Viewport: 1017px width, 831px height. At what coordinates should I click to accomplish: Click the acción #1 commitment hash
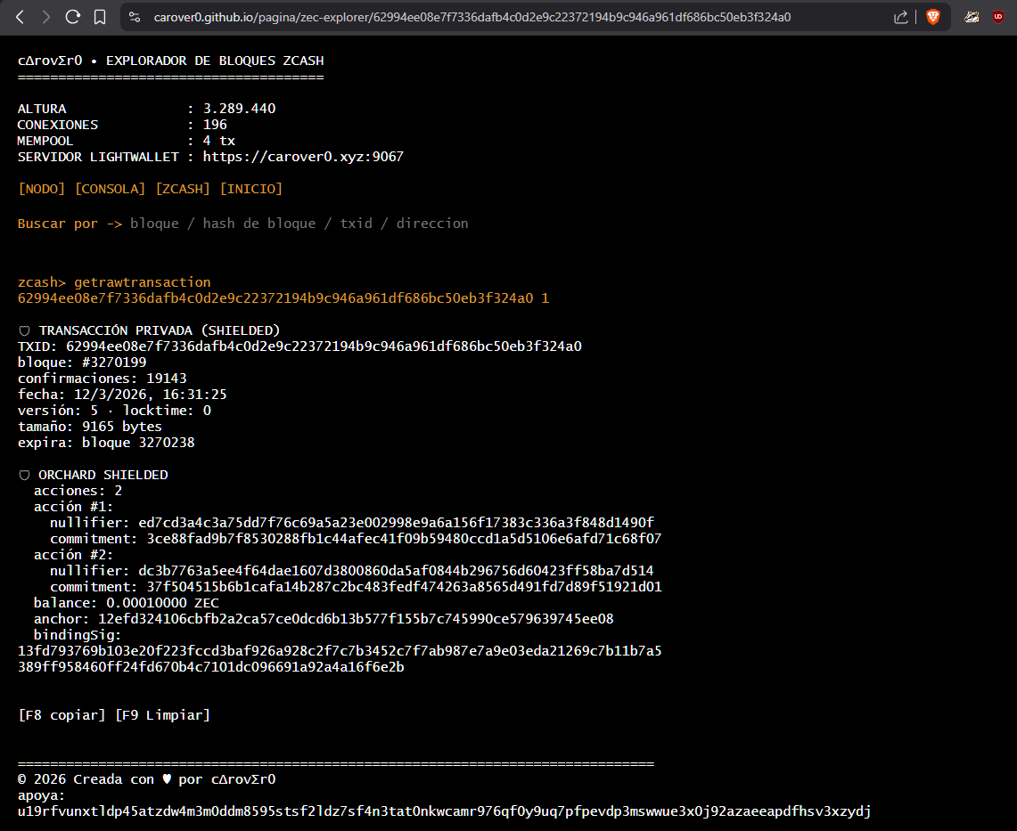coord(404,539)
